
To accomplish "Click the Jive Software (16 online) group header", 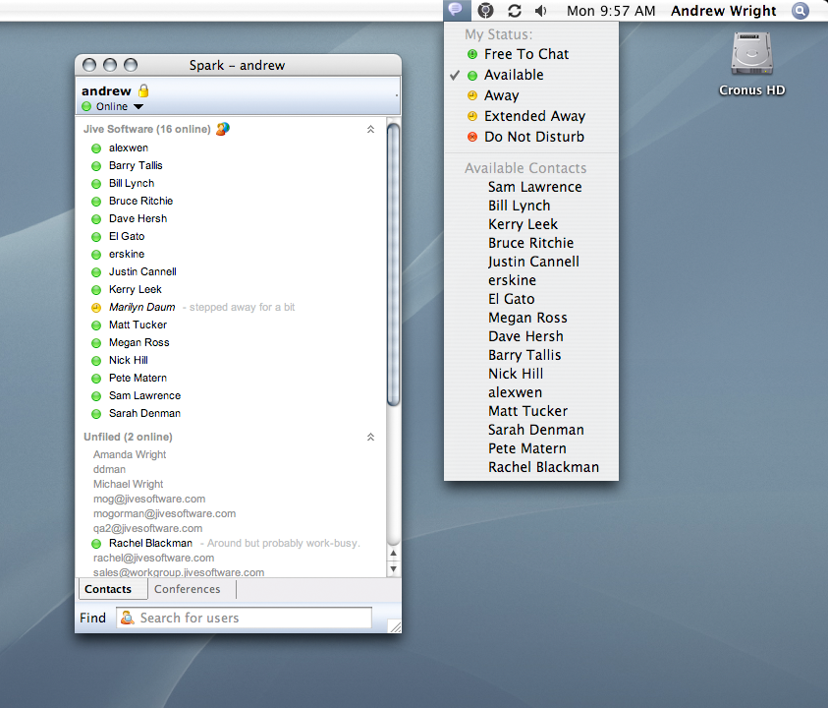I will pos(146,129).
